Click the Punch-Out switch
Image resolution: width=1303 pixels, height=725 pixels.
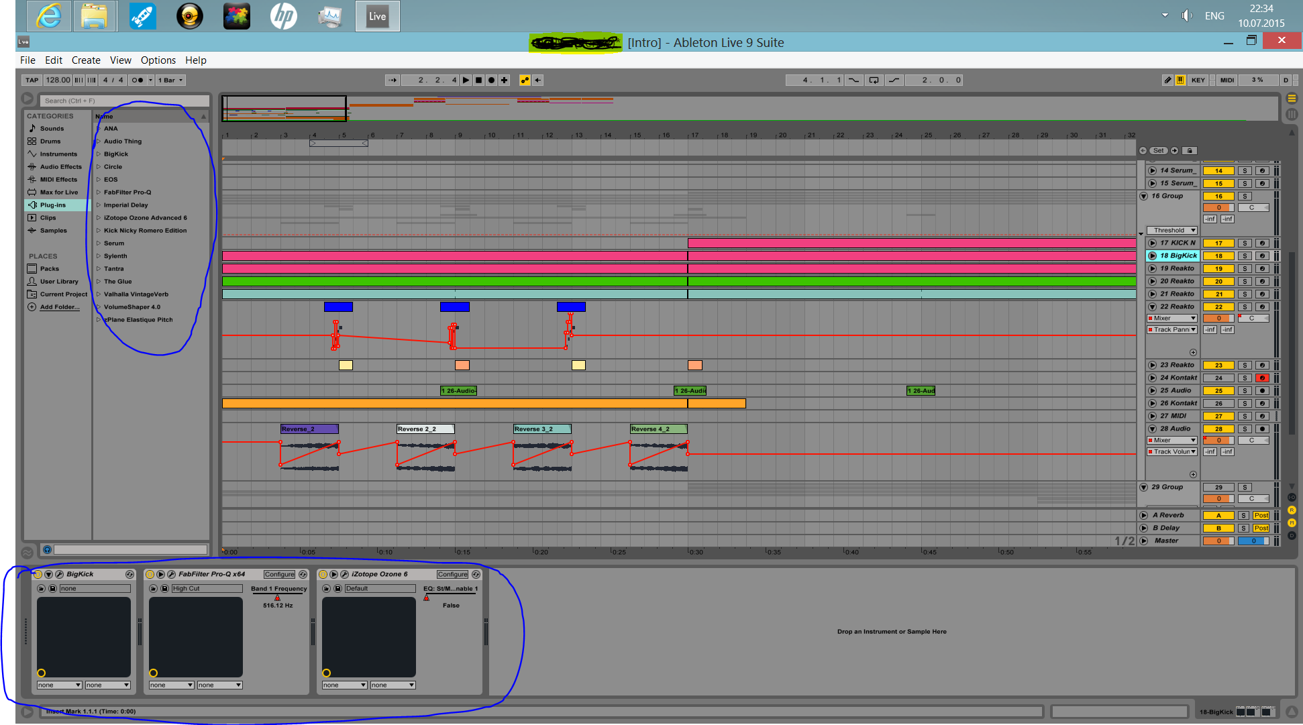tap(894, 80)
